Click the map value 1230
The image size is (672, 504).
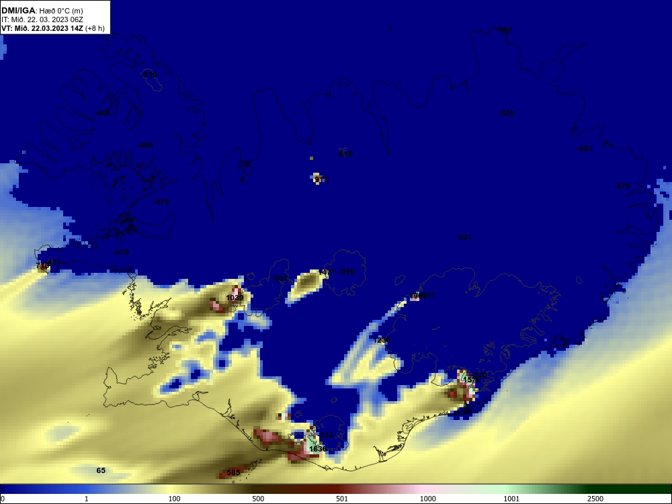coord(382,340)
